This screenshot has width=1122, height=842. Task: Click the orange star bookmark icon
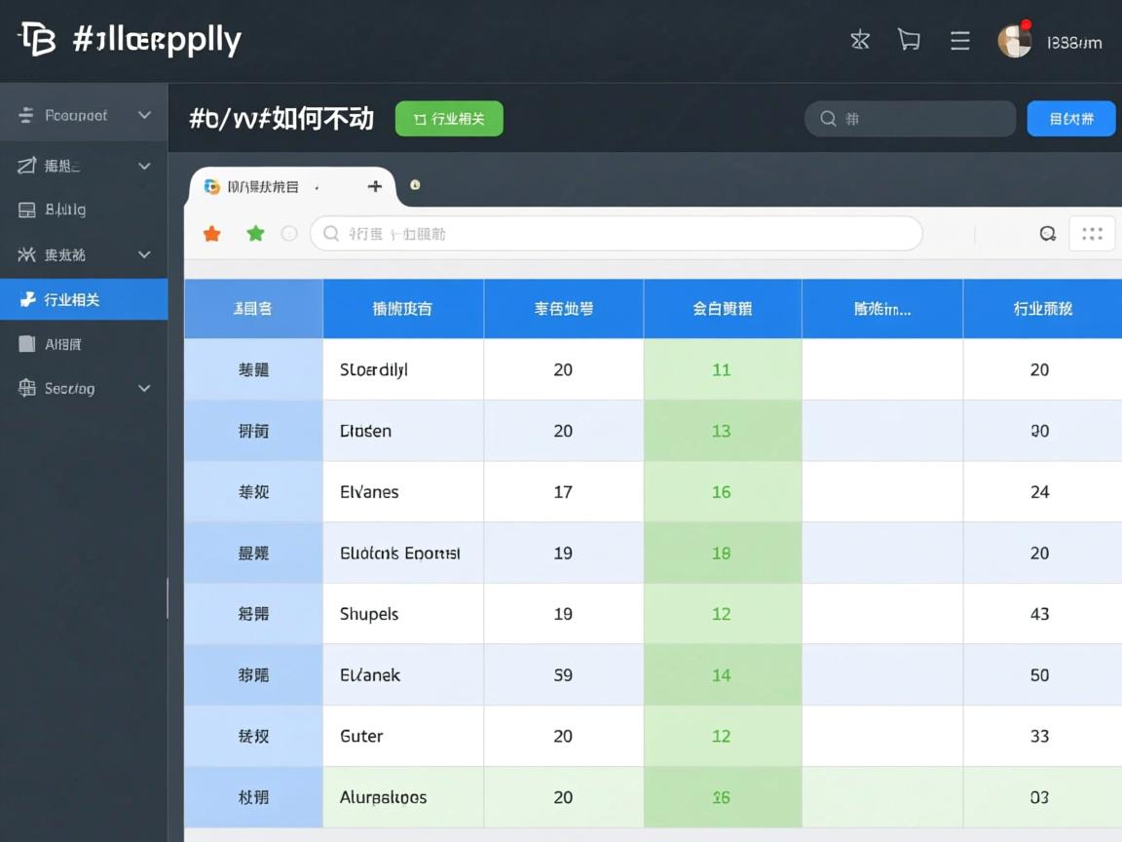tap(211, 234)
